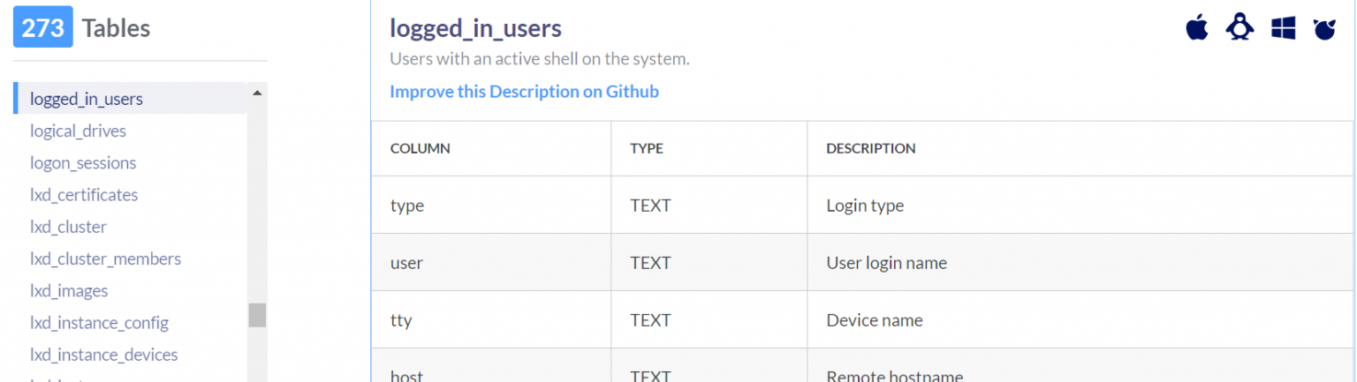Click the DESCRIPTION table header
1357x382 pixels.
pos(870,148)
